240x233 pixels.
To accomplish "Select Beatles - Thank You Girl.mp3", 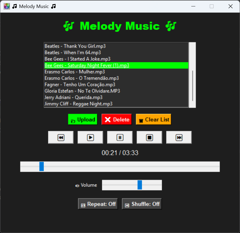I will [75, 46].
